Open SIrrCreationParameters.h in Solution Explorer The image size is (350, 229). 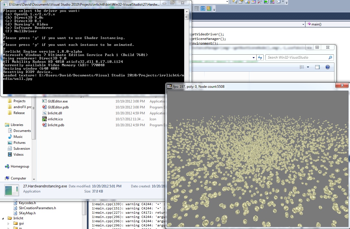[37, 208]
